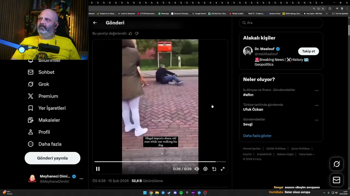Rate the translation with thumbs up
Image resolution: width=350 pixels, height=196 pixels.
coord(130,33)
